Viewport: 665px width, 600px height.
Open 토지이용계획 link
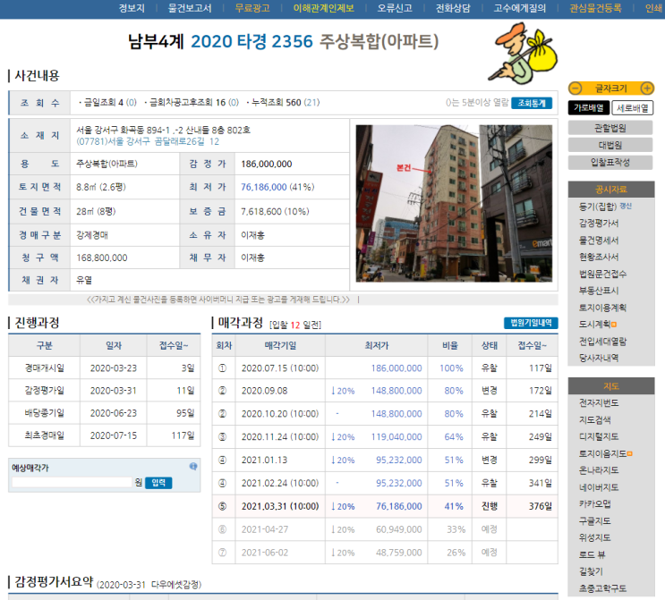602,308
